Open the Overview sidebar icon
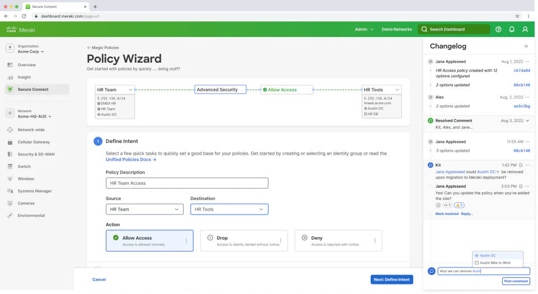Image resolution: width=538 pixels, height=294 pixels. (x=10, y=65)
